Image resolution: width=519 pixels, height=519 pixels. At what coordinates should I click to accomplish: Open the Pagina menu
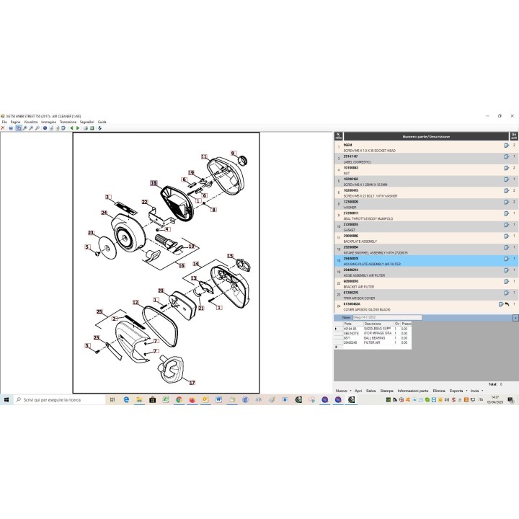coord(15,122)
